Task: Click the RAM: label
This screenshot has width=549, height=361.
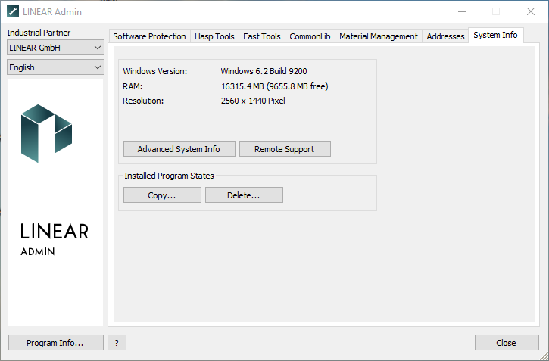Action: 133,86
